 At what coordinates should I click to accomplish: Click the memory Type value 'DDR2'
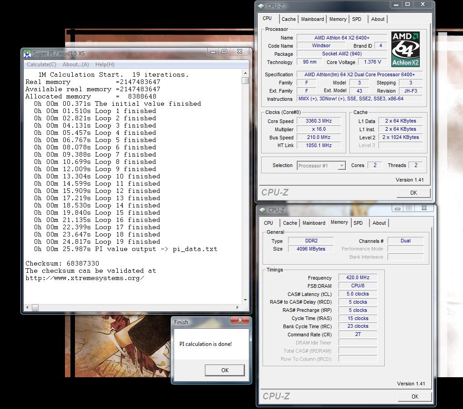[x=311, y=241]
